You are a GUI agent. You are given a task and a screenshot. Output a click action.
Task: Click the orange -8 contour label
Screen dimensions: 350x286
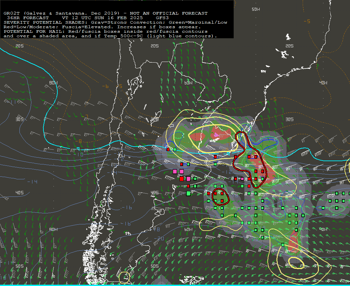point(78,141)
